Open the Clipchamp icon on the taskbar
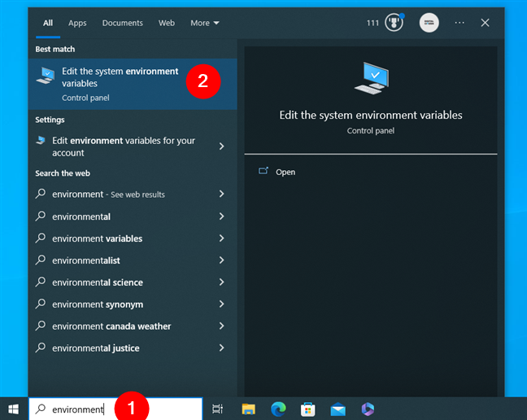527x420 pixels. 367,409
